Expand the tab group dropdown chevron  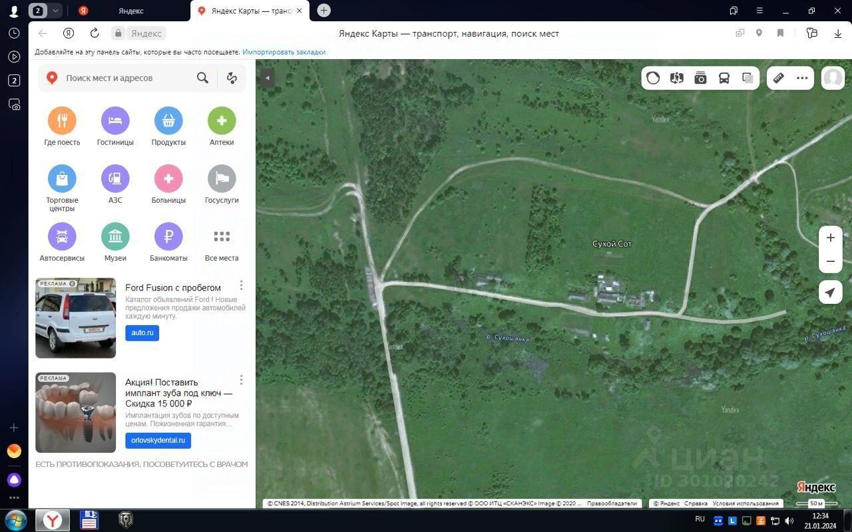click(x=56, y=11)
